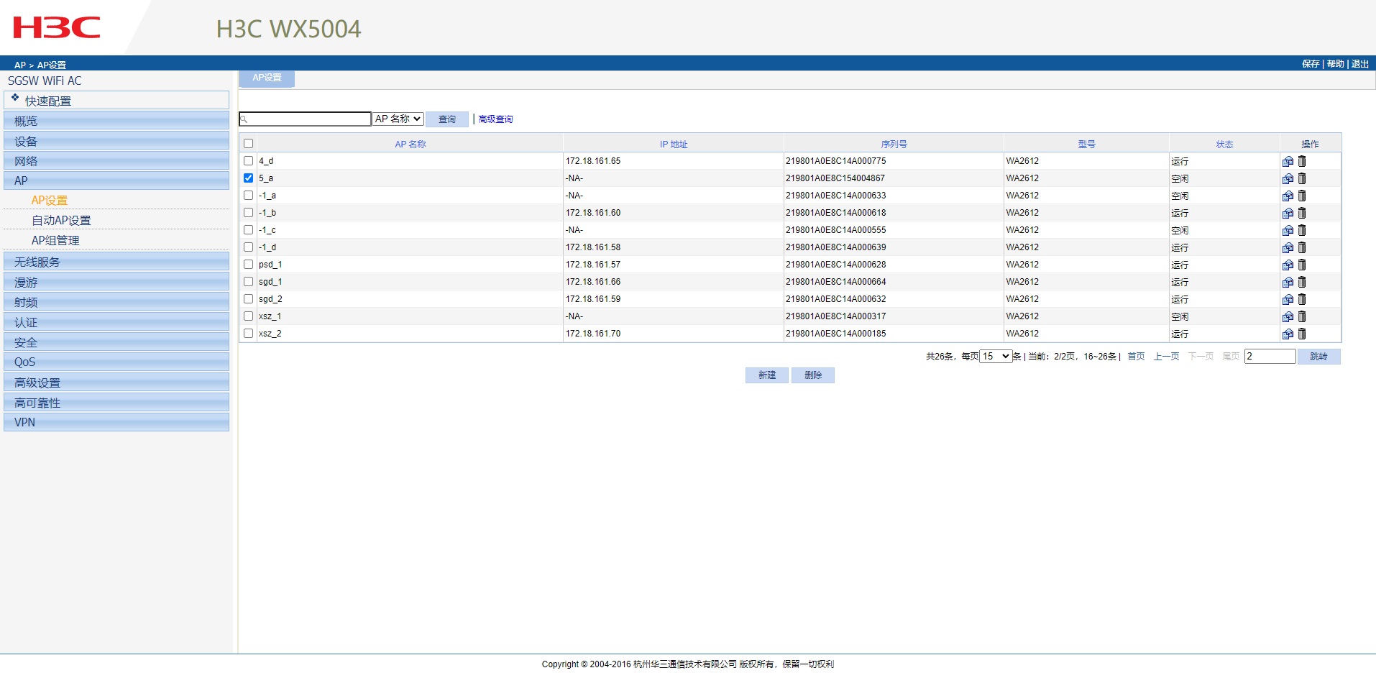Check the box for AP xsz_2
Viewport: 1376px width, 673px height.
[x=248, y=334]
